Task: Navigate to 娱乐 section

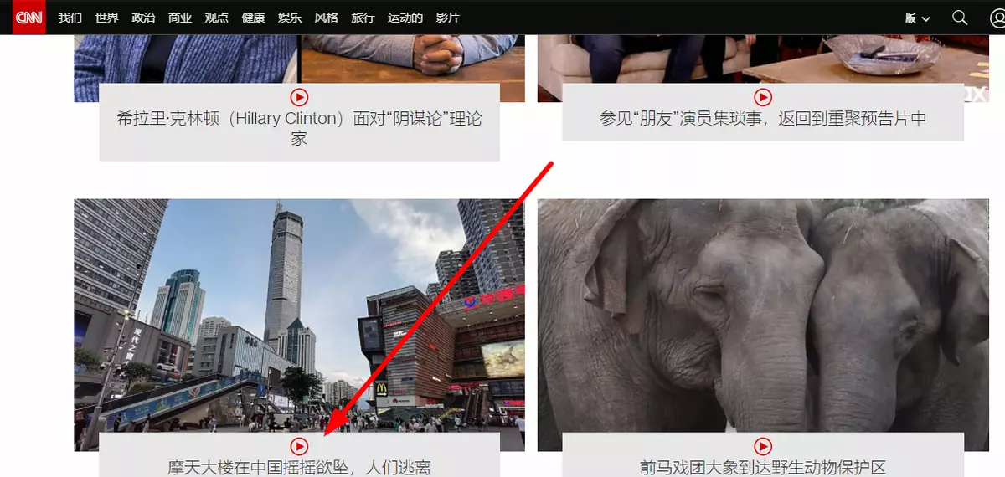Action: pos(289,18)
